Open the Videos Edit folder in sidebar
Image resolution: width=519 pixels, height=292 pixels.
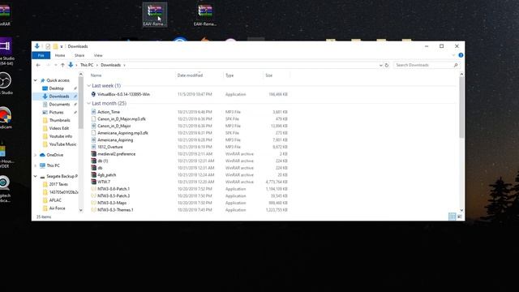59,128
